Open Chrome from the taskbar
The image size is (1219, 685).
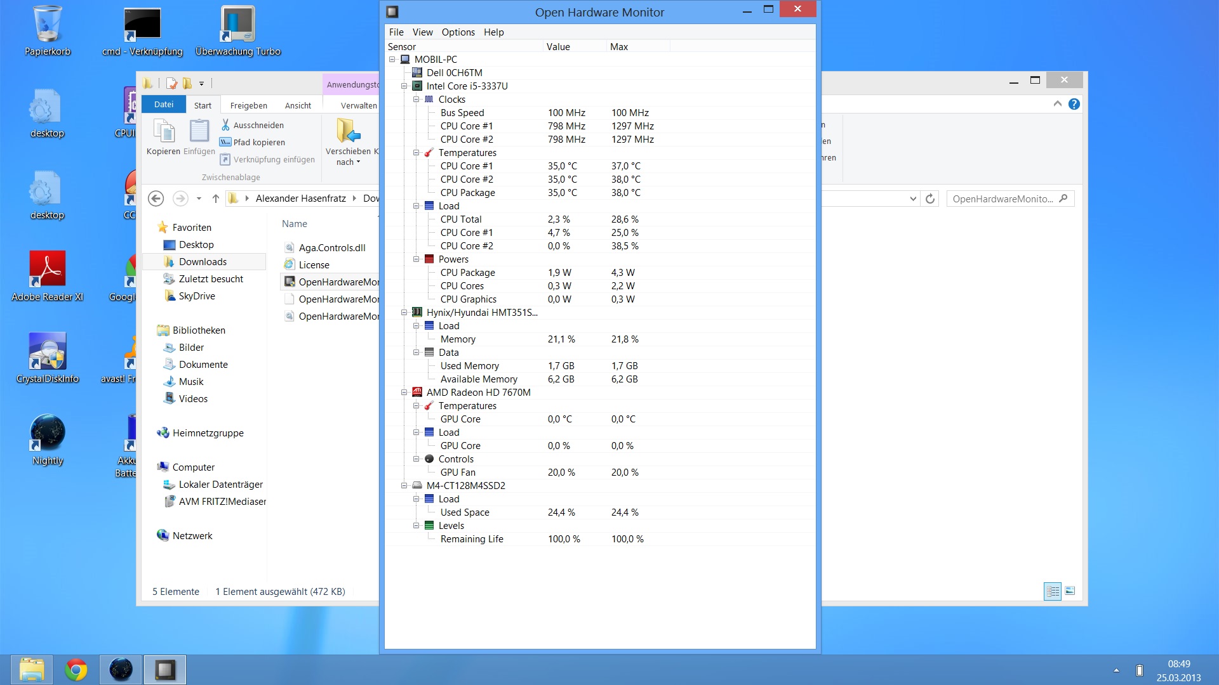coord(76,670)
